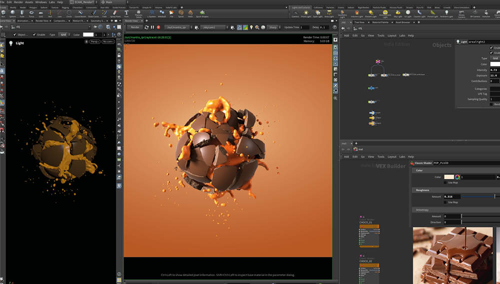The width and height of the screenshot is (500, 284).
Task: Open Layout menu in material network
Action: coord(391,156)
